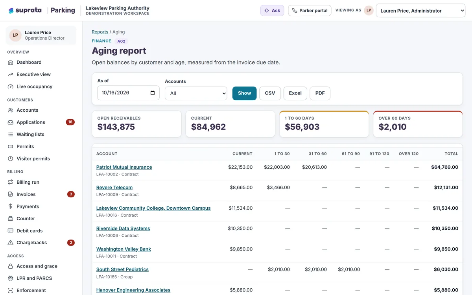Click the Dashboard home icon
Viewport: 472px width, 295px height.
tap(11, 62)
